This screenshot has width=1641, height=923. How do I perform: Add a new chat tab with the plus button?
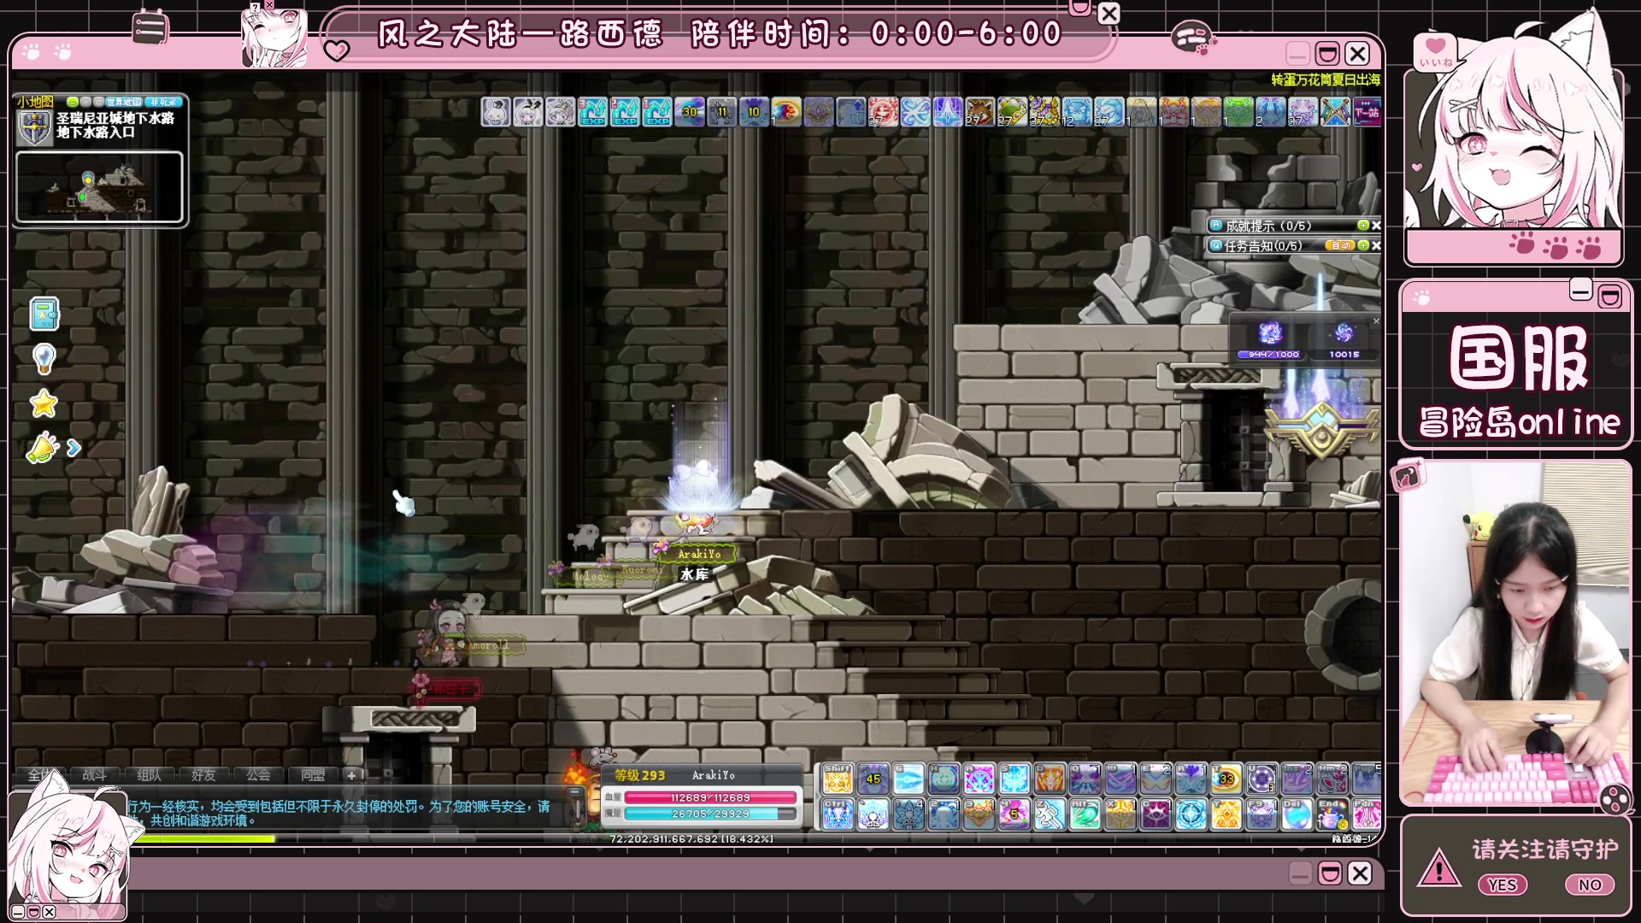pyautogui.click(x=351, y=775)
